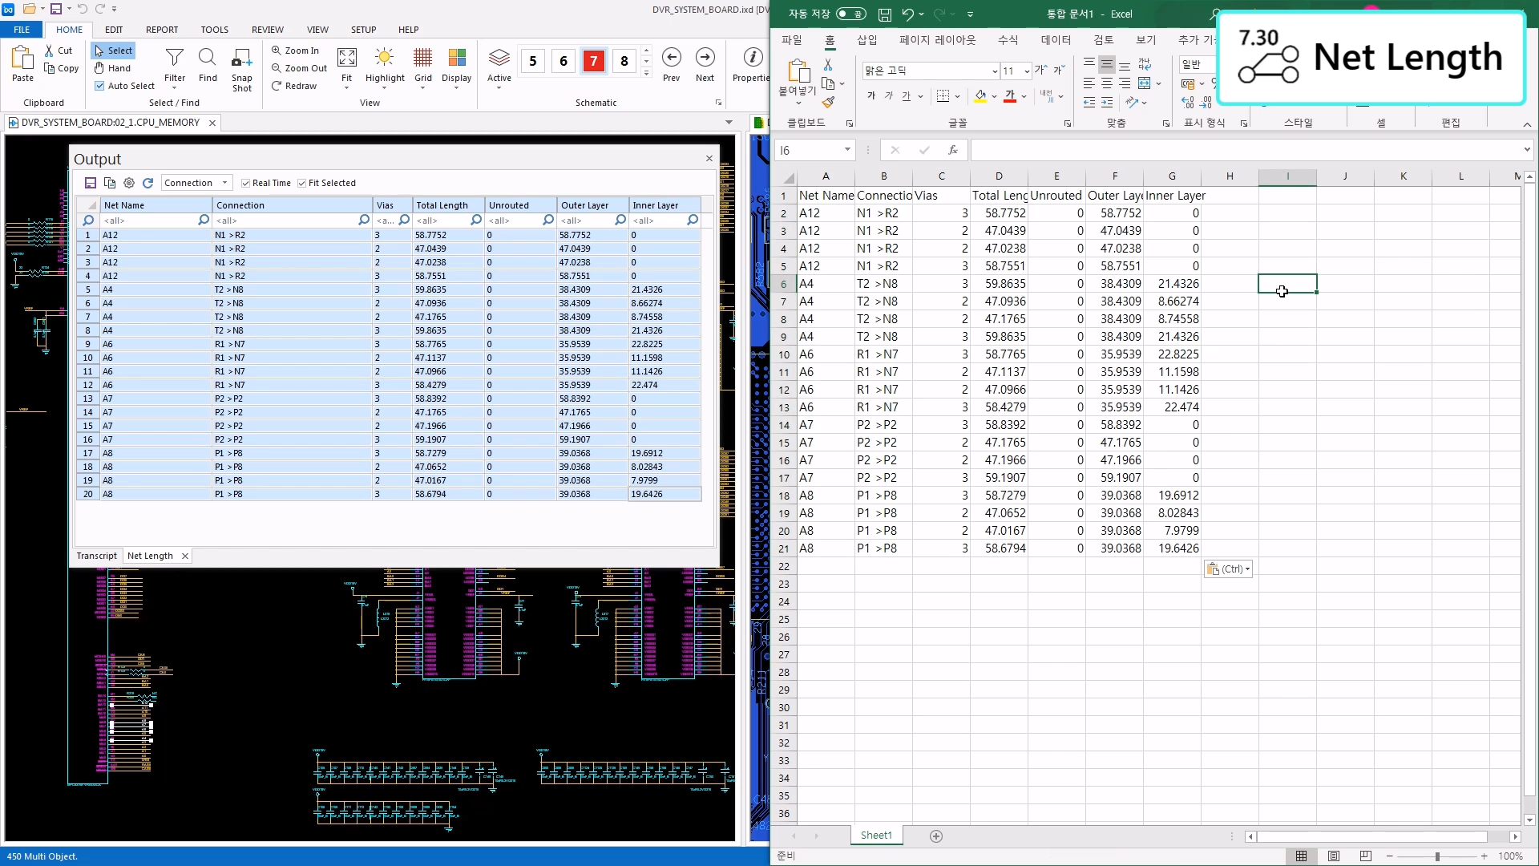Expand the Connection dropdown in Output
1539x866 pixels.
point(224,183)
